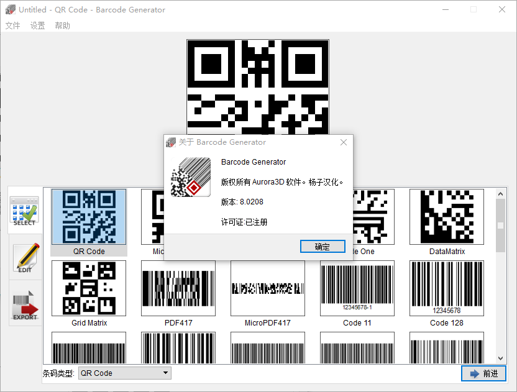Open the EDIT step in sidebar
The image size is (517, 392).
coord(25,257)
